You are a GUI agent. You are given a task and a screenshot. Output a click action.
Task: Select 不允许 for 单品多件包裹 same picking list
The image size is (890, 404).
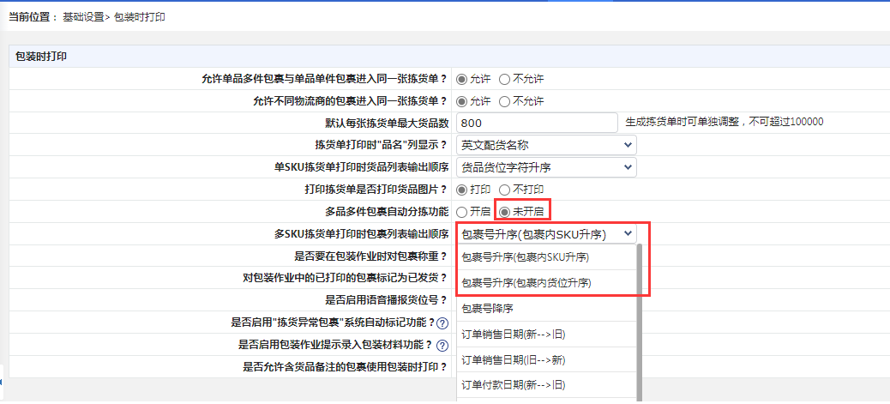(504, 79)
